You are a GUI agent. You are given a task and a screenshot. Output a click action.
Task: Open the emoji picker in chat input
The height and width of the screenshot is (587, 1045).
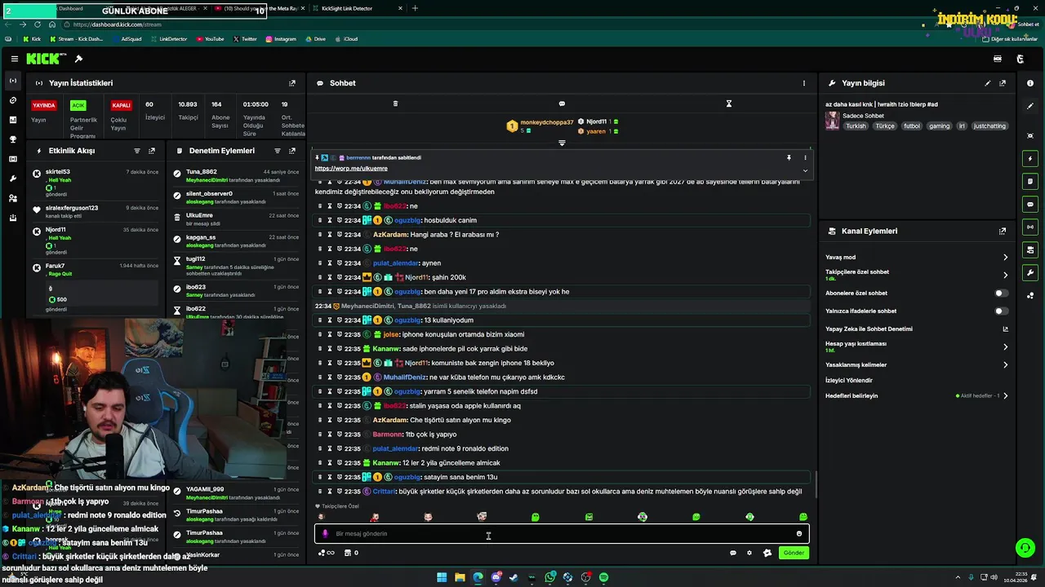pyautogui.click(x=799, y=533)
